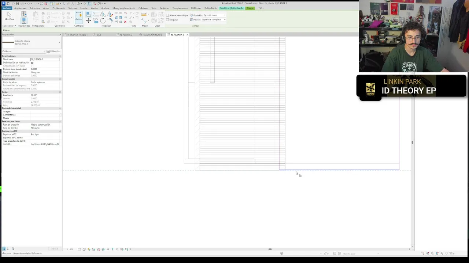Select the Modificar arrow tool
This screenshot has width=469, height=263.
coord(9,16)
